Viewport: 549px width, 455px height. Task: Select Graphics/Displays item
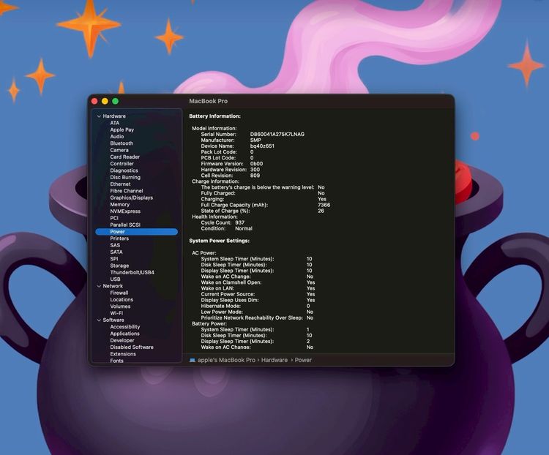click(x=131, y=198)
